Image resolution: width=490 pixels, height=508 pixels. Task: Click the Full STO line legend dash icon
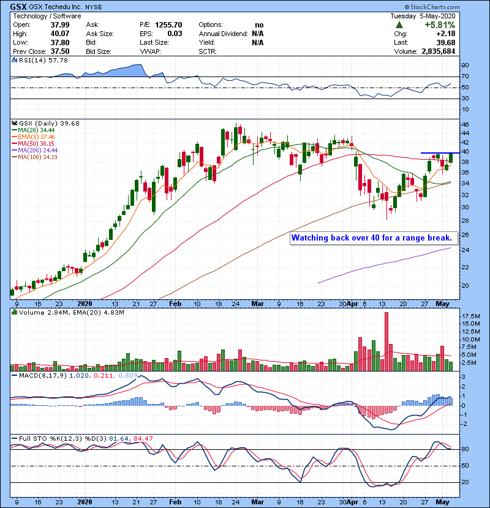pos(14,439)
